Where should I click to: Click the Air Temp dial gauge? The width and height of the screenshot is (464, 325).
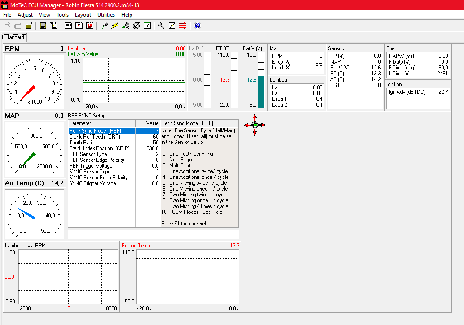point(35,214)
